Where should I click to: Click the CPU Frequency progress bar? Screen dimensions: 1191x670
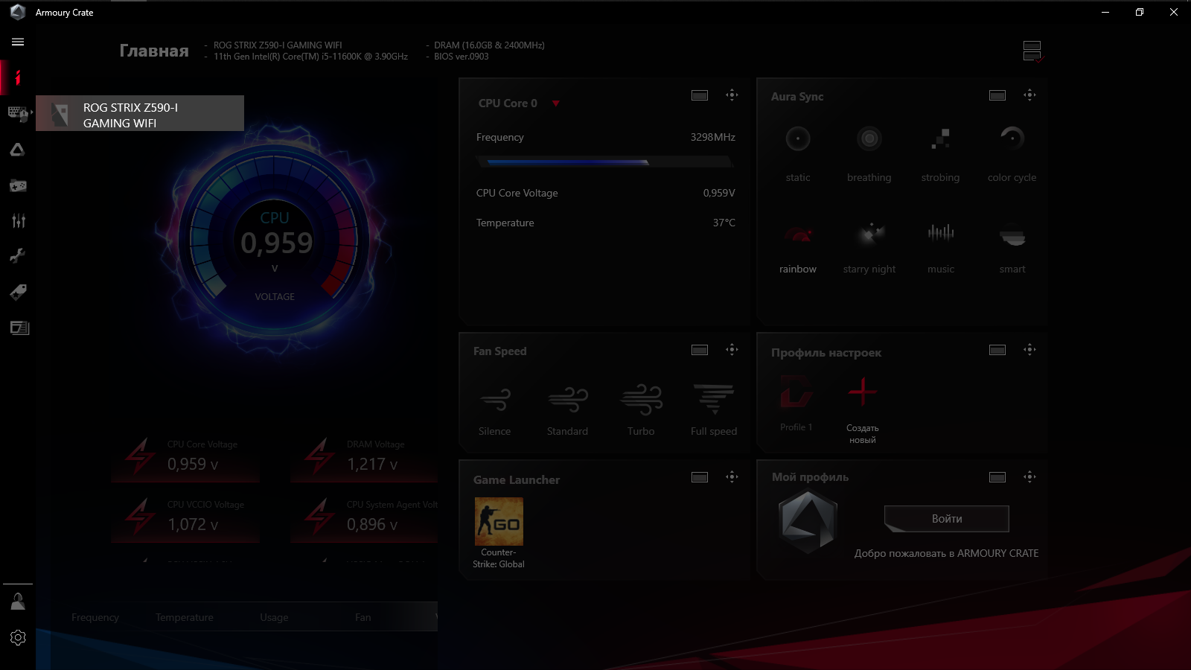pos(604,162)
